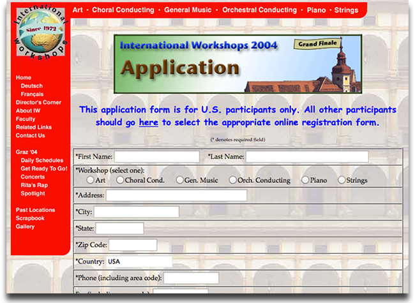Image resolution: width=415 pixels, height=303 pixels.
Task: Open the About IW page
Action: click(x=28, y=110)
